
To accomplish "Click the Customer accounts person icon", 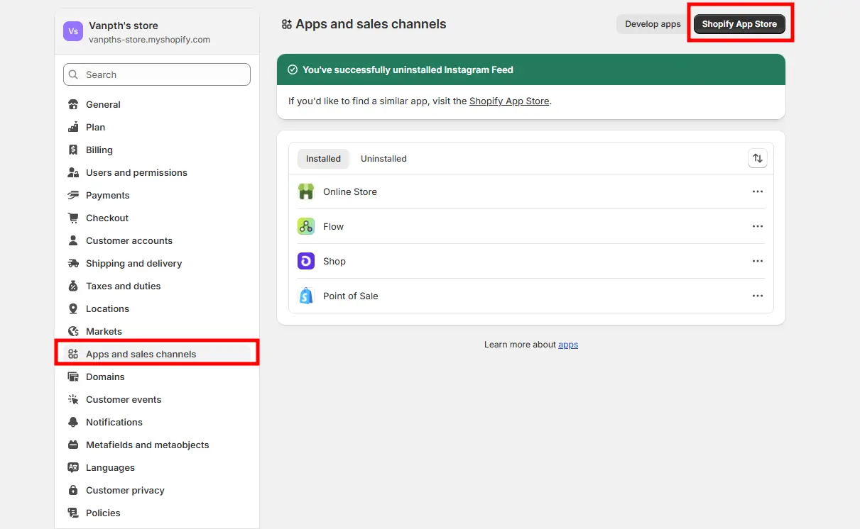I will tap(73, 240).
